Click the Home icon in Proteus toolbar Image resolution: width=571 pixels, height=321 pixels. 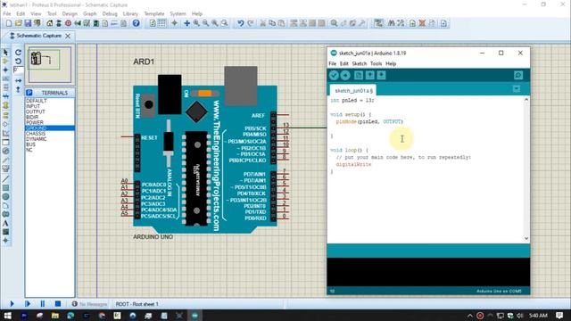50,23
